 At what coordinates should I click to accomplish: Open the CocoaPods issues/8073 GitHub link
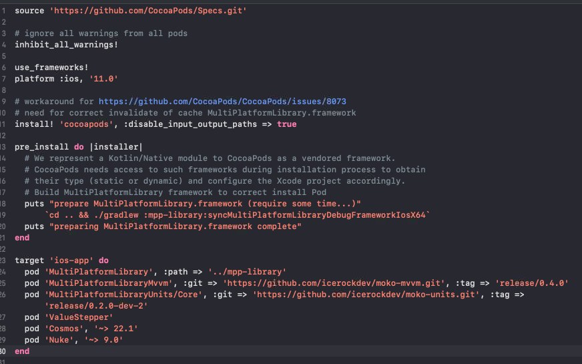click(x=222, y=102)
